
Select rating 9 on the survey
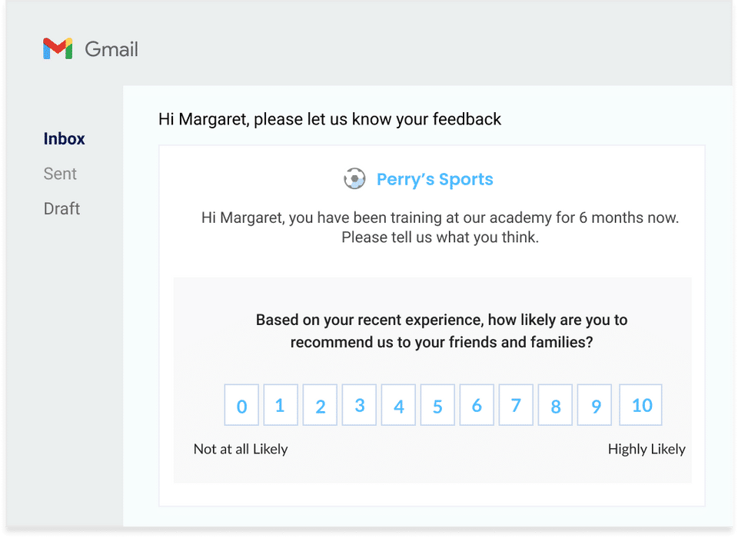coord(595,405)
